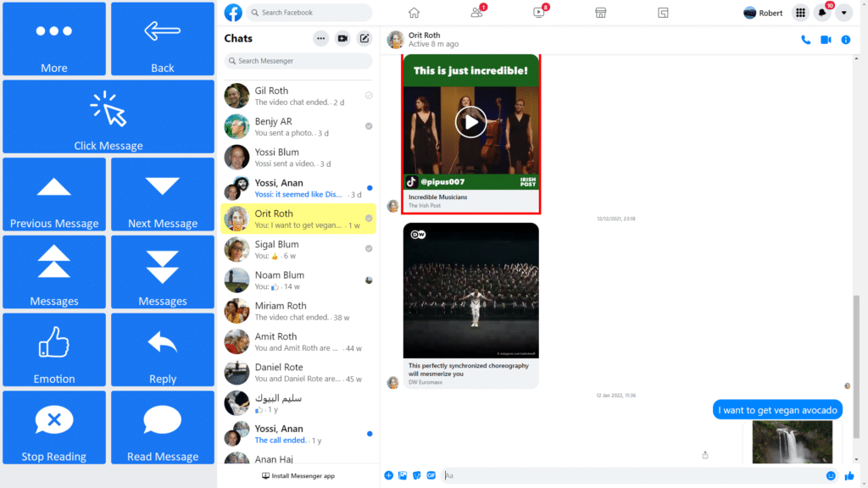Send a thumbs-up like in the chat
The image size is (868, 488).
[849, 475]
